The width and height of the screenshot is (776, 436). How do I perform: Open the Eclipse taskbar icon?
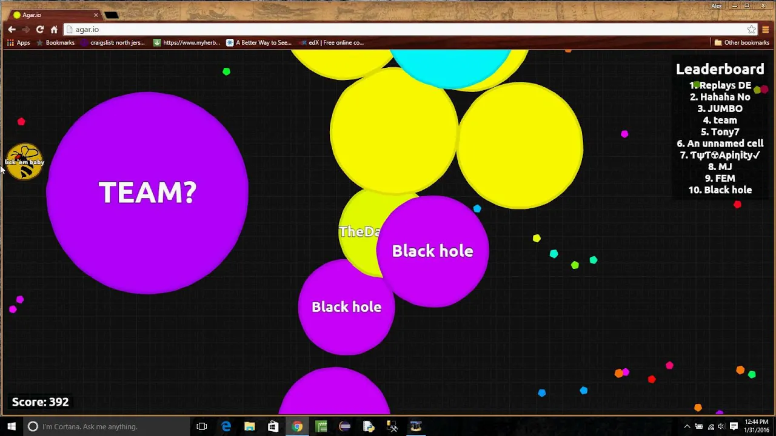click(x=344, y=426)
